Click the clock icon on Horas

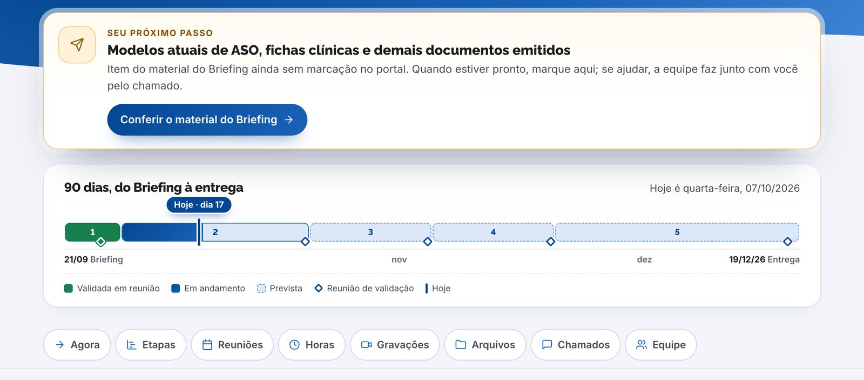(294, 345)
